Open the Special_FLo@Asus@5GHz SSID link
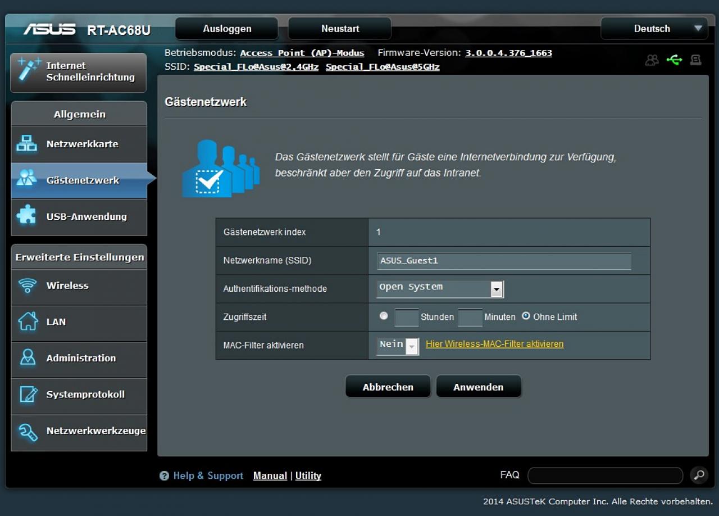 pyautogui.click(x=383, y=67)
